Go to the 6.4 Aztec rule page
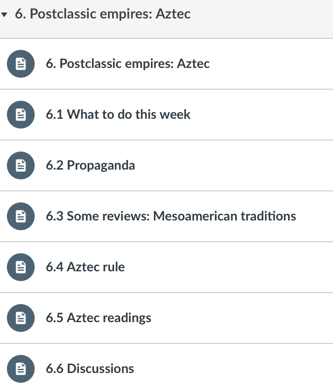Screen dimensions: 333x385 pos(85,267)
